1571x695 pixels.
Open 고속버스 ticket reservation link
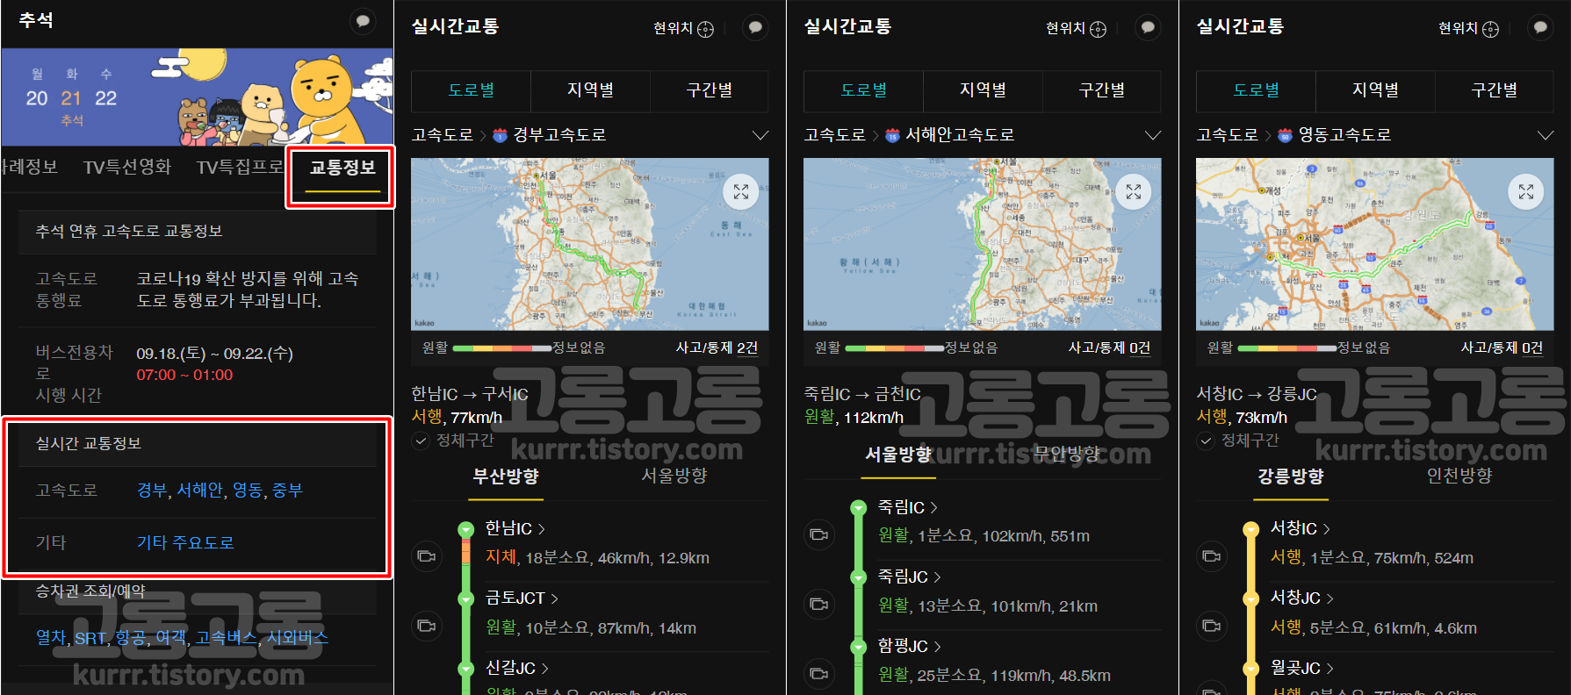(x=226, y=637)
